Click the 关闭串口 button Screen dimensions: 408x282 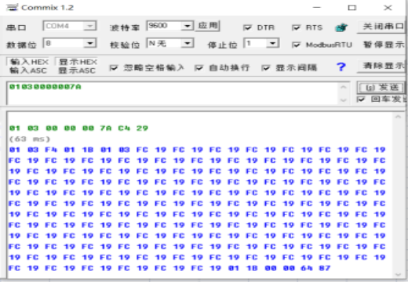[x=382, y=27]
